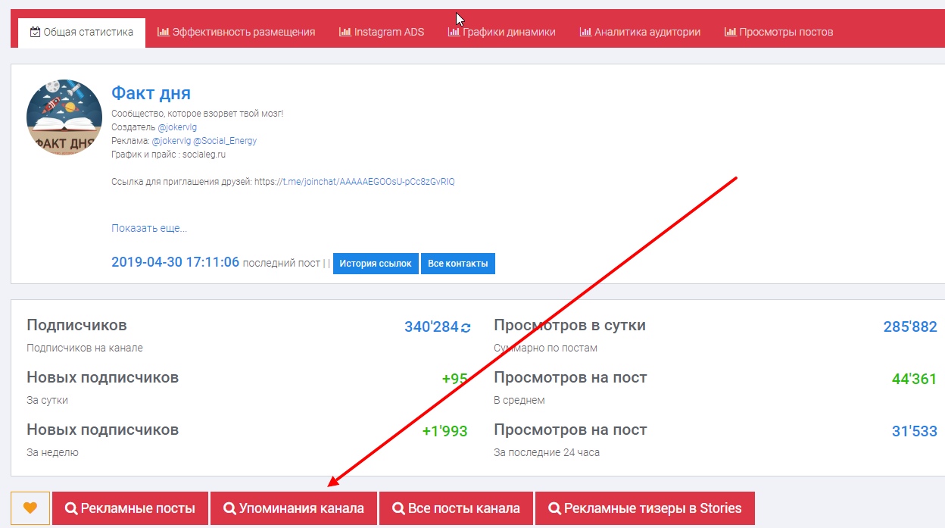
Task: Expand description with Показать еще
Action: click(x=149, y=228)
